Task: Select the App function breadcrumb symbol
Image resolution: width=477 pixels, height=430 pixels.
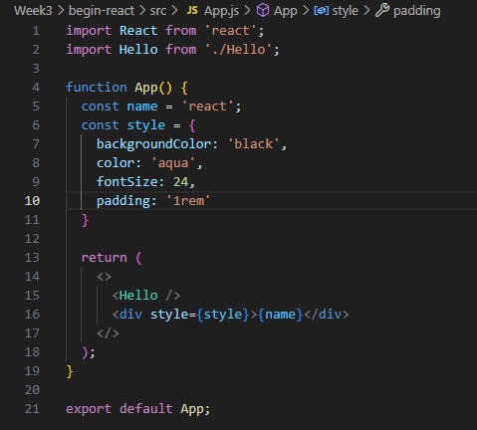Action: pos(286,11)
